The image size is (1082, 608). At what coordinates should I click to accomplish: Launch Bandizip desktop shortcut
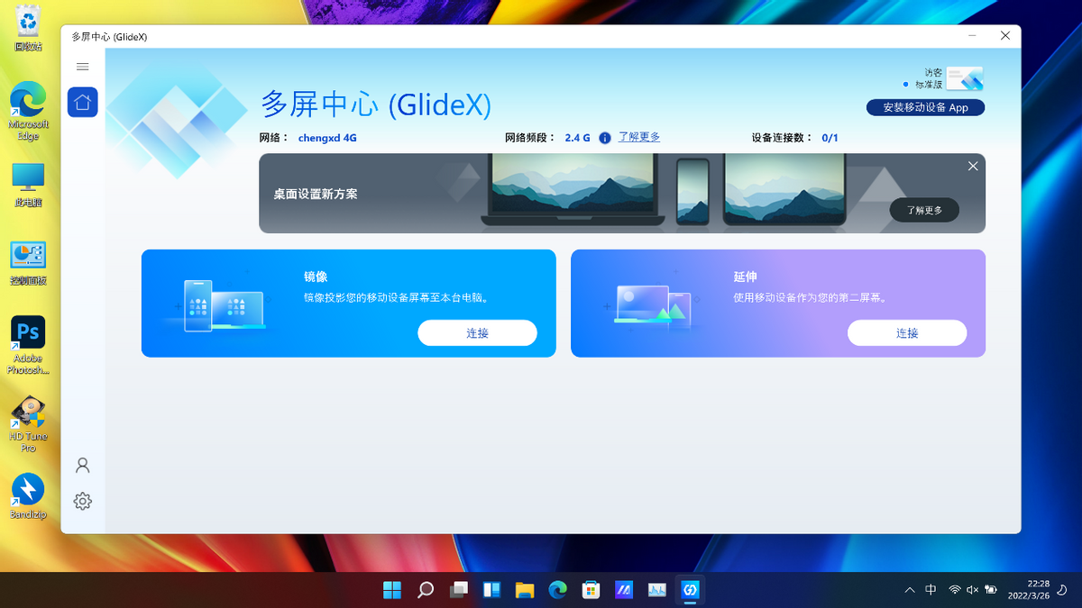pos(28,496)
